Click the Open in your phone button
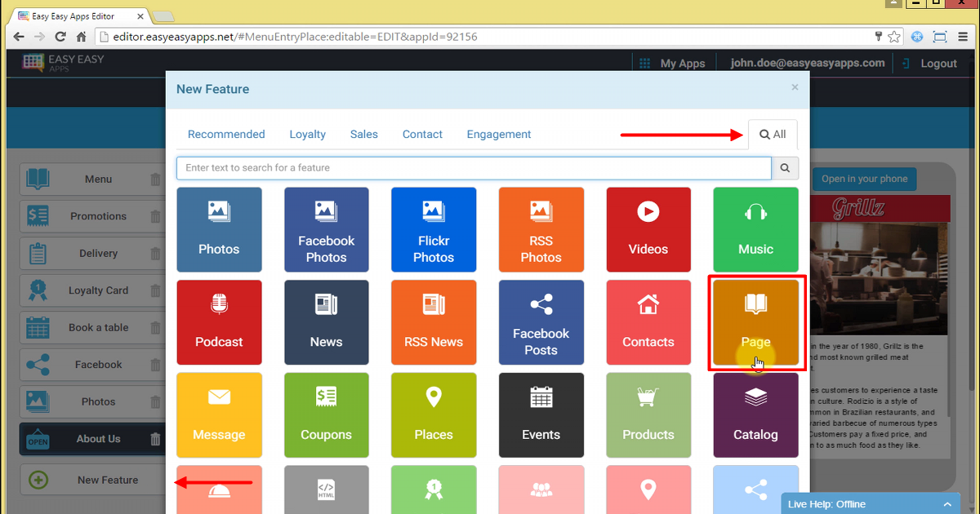The height and width of the screenshot is (514, 980). click(864, 179)
